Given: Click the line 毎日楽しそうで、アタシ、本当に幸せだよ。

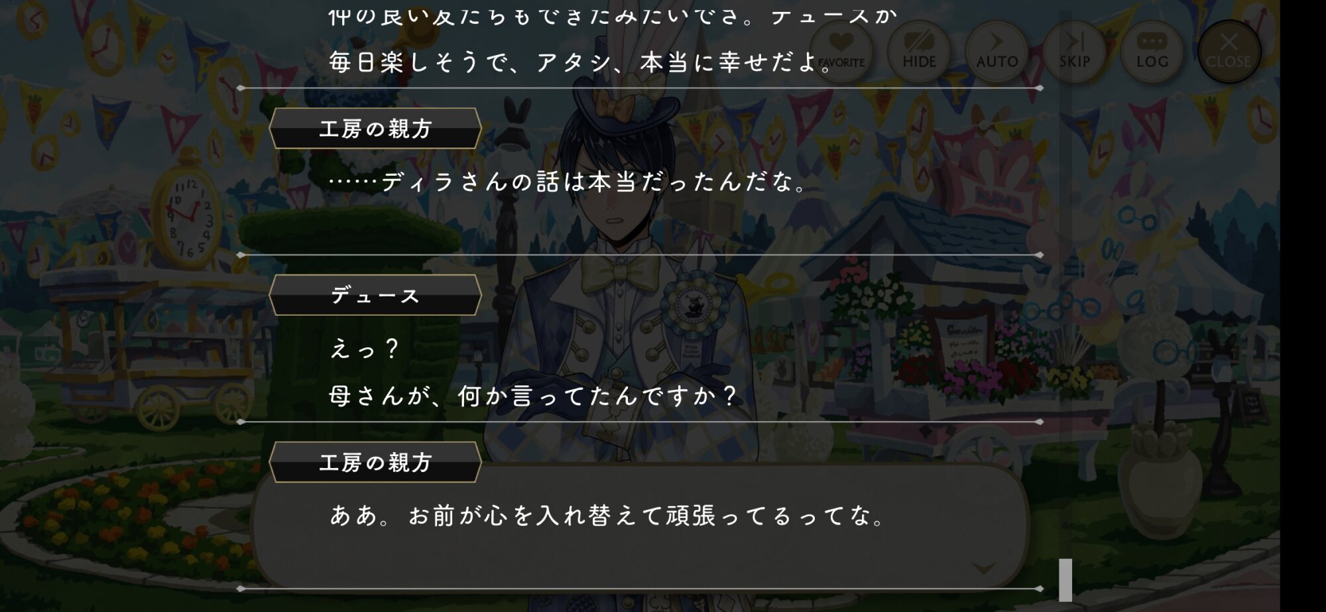Looking at the screenshot, I should (581, 62).
